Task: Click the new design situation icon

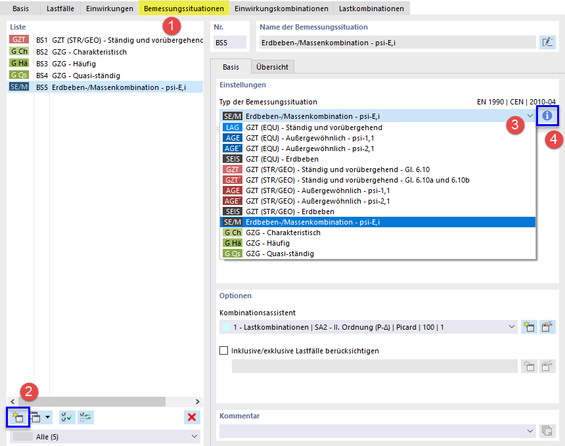Action: click(x=18, y=418)
